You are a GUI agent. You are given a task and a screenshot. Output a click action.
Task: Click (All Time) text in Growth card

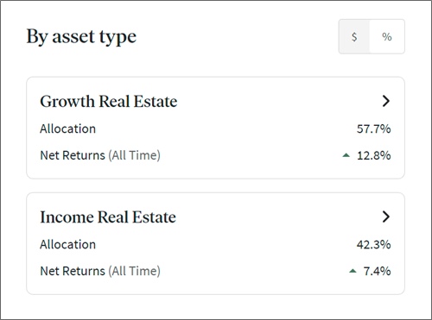[134, 155]
